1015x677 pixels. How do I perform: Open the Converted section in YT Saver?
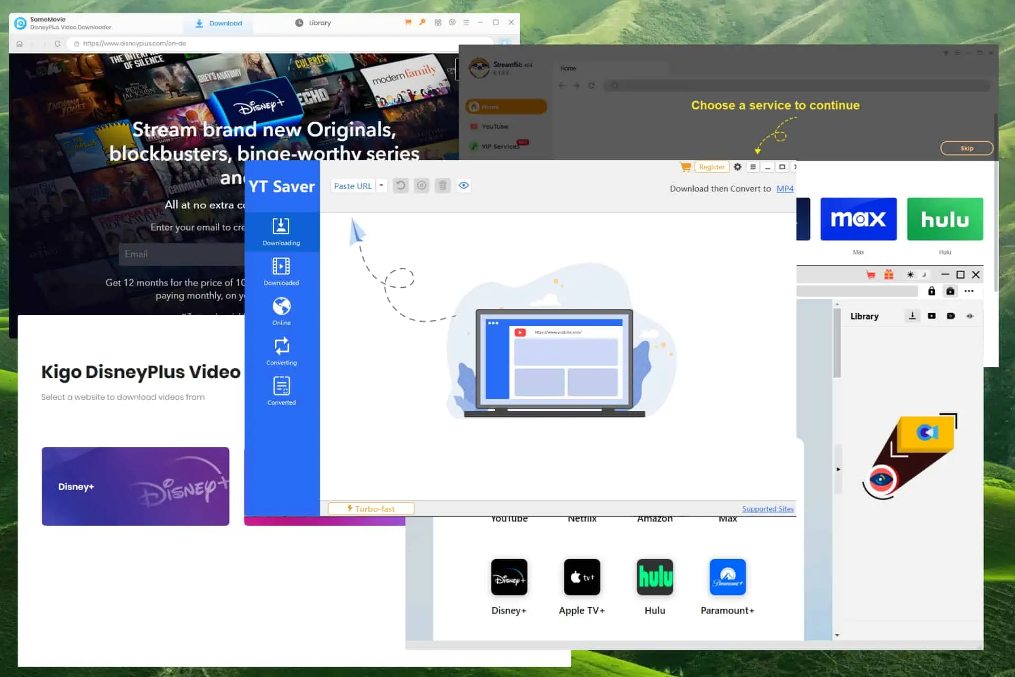click(281, 391)
